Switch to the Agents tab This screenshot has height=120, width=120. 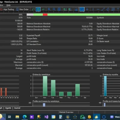8,108
